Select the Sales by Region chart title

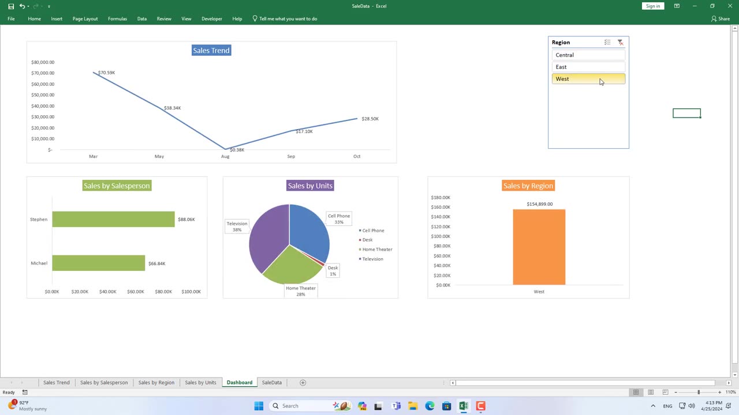[x=528, y=186]
